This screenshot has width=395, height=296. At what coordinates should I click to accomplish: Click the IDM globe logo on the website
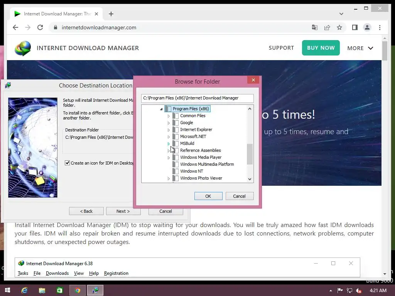click(x=23, y=48)
